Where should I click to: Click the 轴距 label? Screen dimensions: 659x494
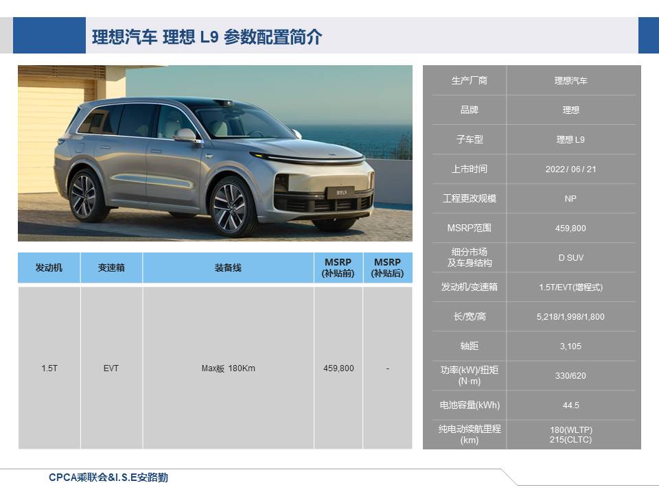coord(470,346)
